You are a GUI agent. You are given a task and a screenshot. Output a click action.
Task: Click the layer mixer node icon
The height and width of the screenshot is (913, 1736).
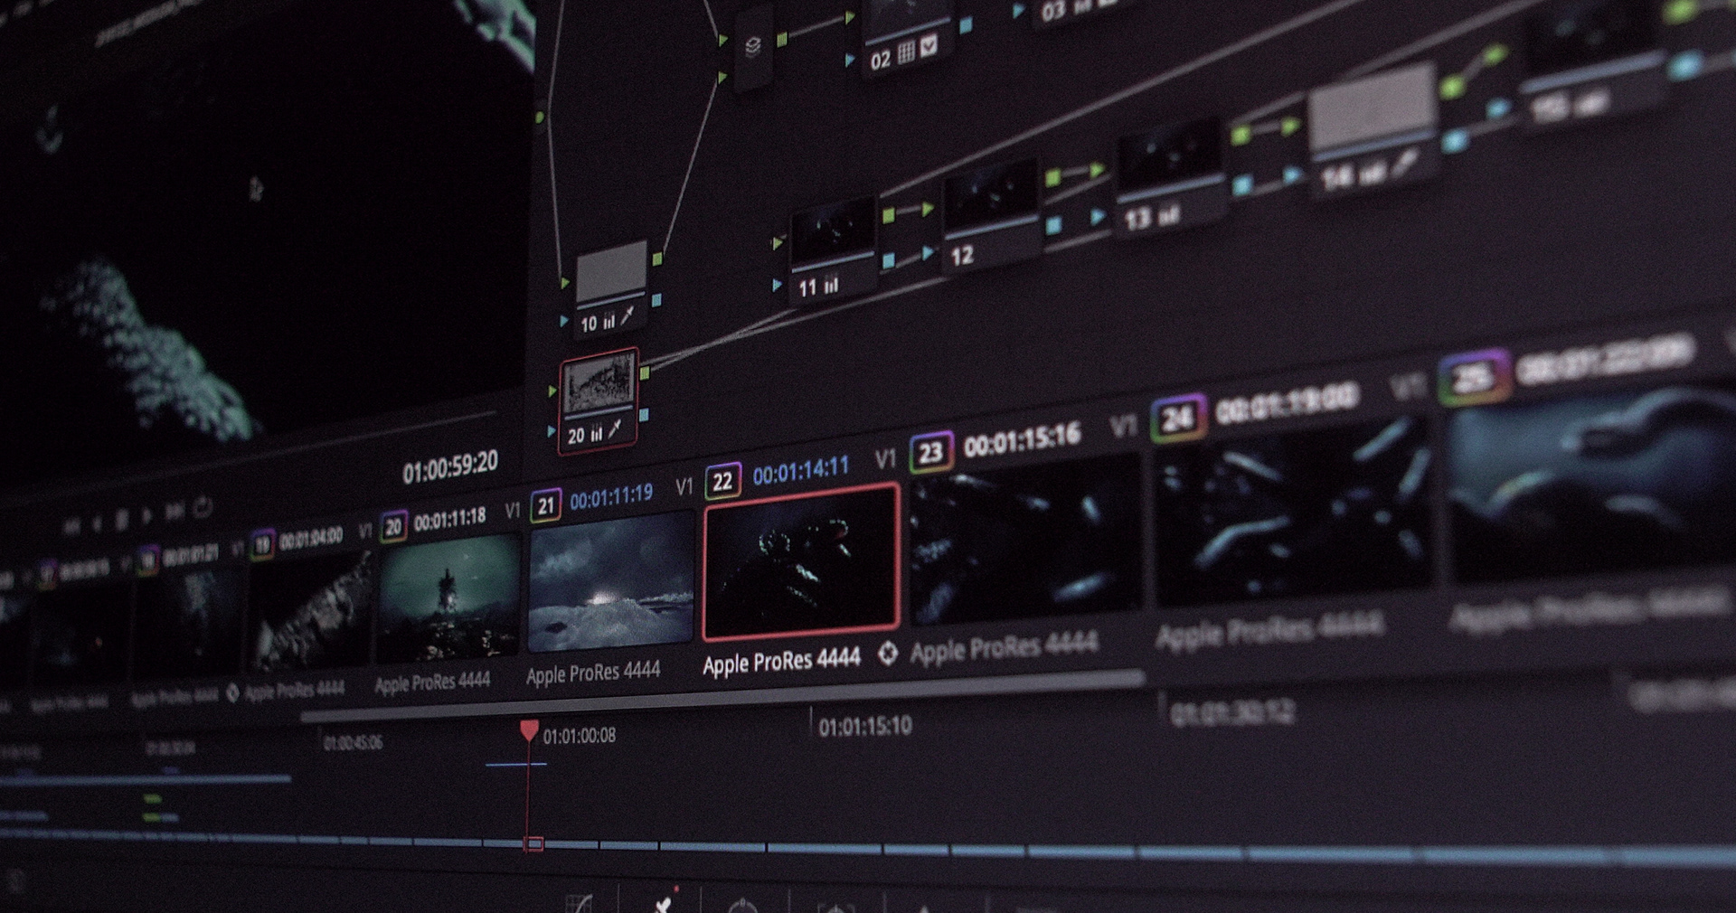click(x=752, y=47)
